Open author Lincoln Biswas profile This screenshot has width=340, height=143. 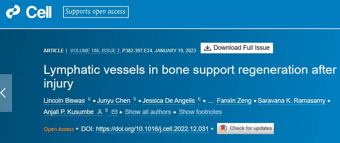pyautogui.click(x=64, y=101)
